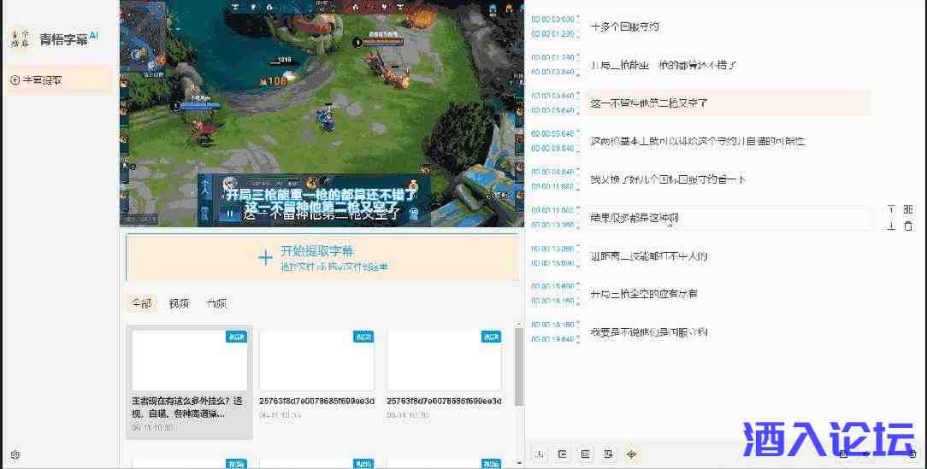Click the download icon in bottom subtitle toolbar

(540, 454)
